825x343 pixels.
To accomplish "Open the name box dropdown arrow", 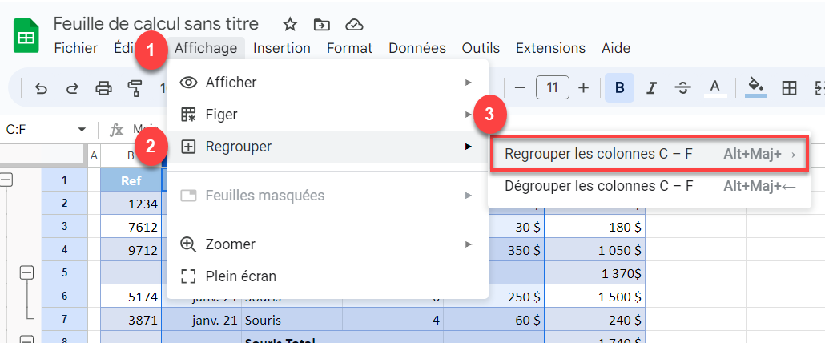I will click(x=82, y=129).
